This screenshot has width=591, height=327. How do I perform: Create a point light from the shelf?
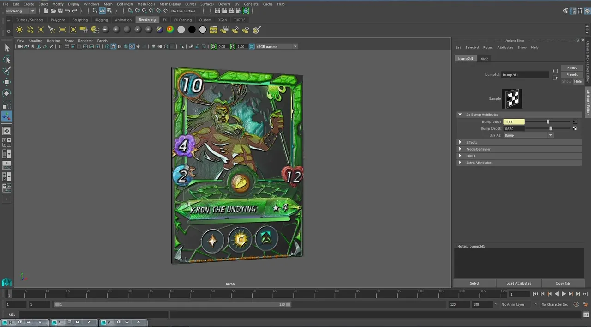coord(41,30)
